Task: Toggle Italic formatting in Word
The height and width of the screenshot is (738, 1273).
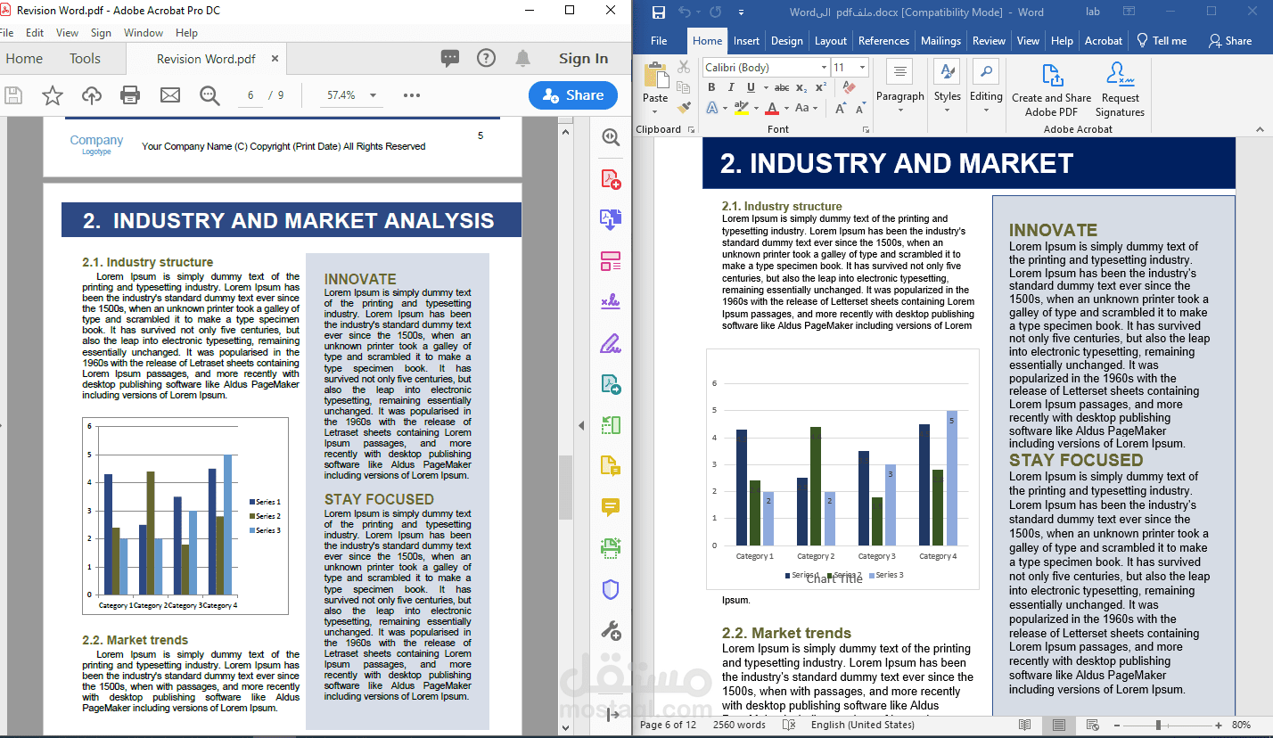Action: coord(731,87)
